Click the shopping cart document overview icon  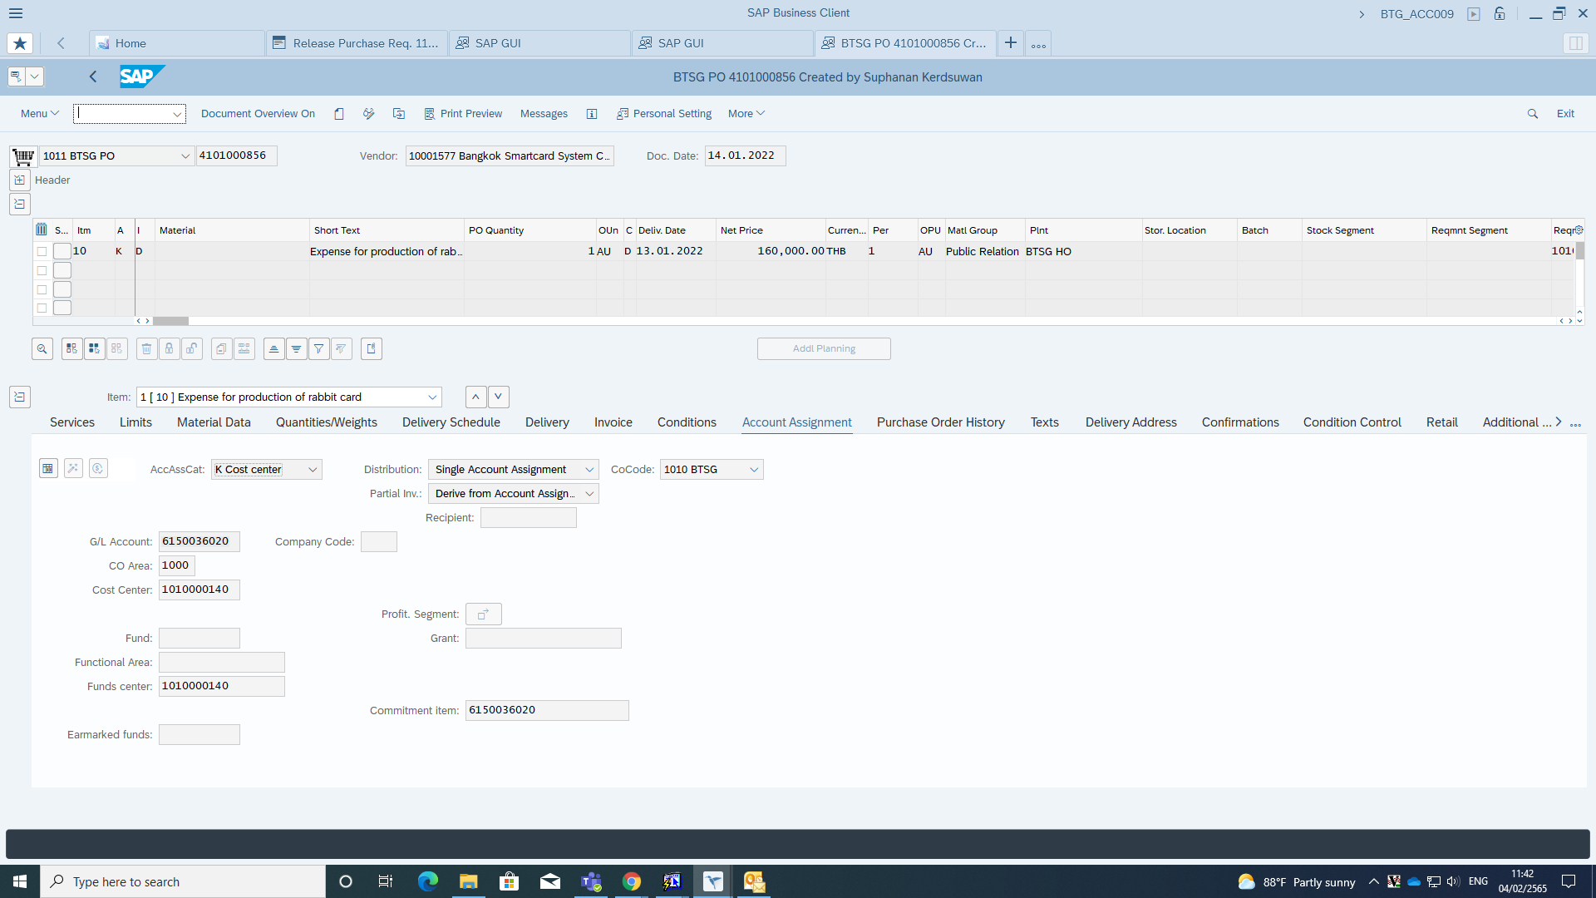[x=23, y=156]
